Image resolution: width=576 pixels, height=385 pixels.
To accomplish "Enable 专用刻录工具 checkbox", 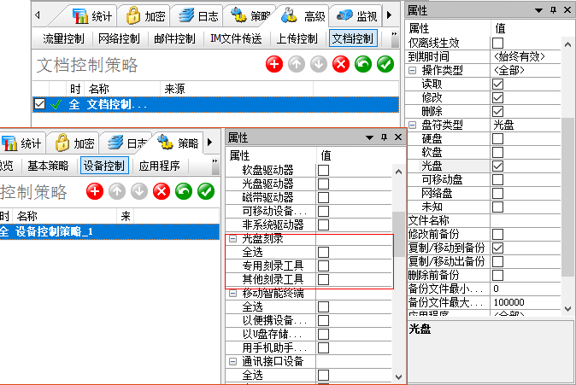I will click(x=323, y=265).
